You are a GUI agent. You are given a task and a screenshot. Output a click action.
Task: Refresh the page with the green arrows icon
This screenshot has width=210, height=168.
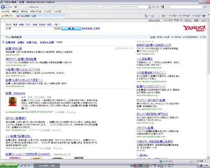[x=153, y=7]
